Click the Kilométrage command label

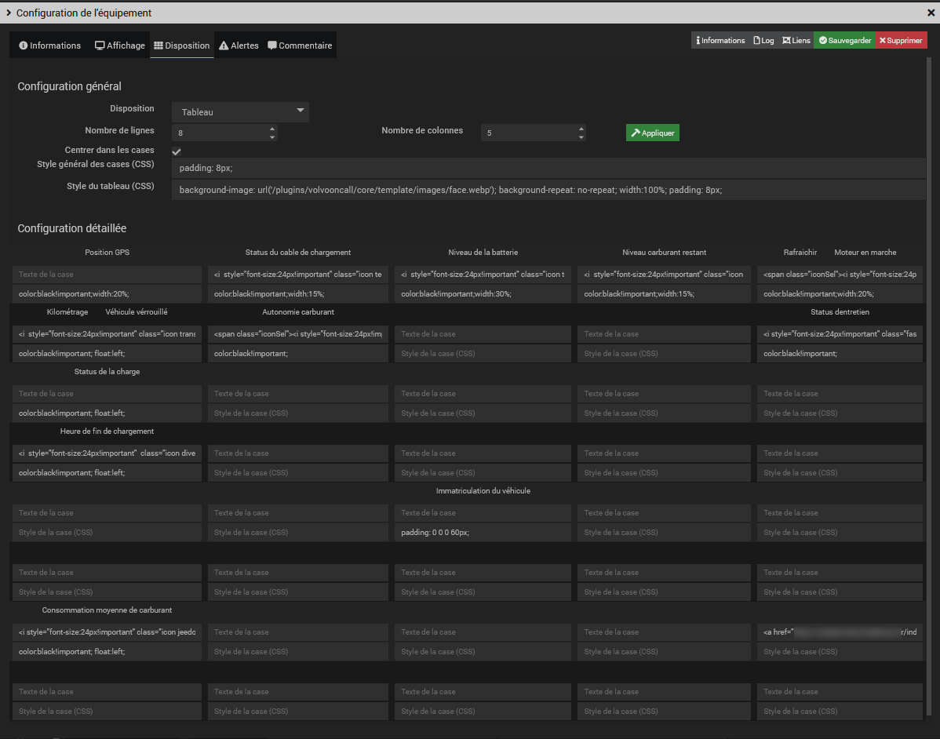pos(67,311)
